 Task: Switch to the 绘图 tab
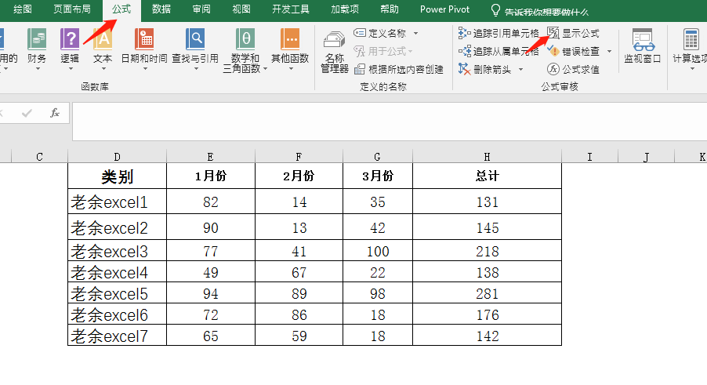tap(23, 9)
